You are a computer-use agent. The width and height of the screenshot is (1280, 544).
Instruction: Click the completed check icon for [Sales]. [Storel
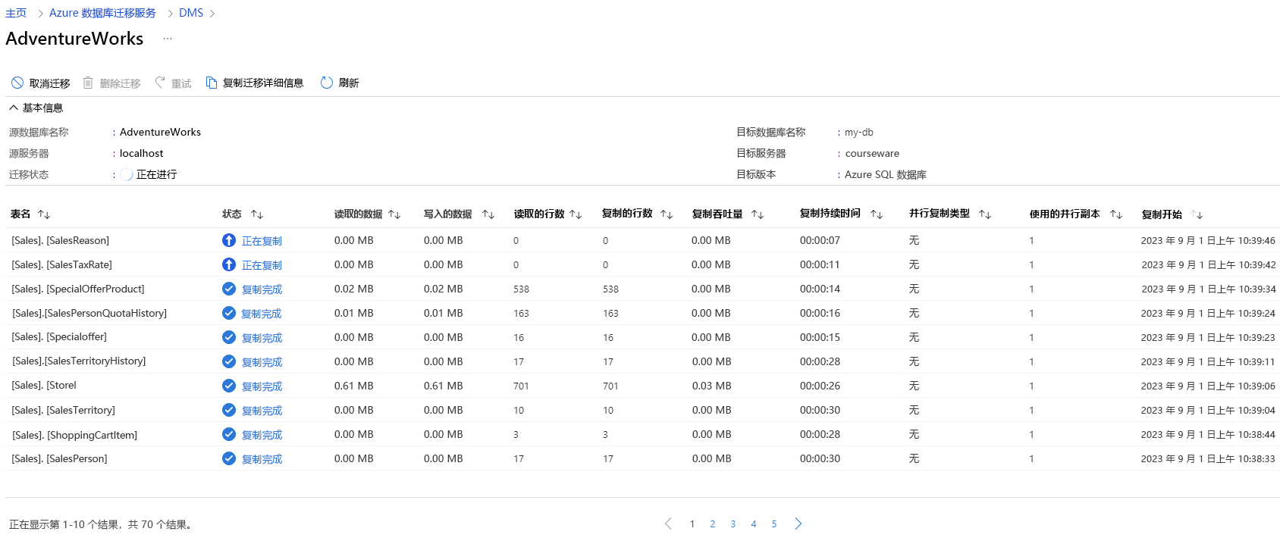pos(229,386)
